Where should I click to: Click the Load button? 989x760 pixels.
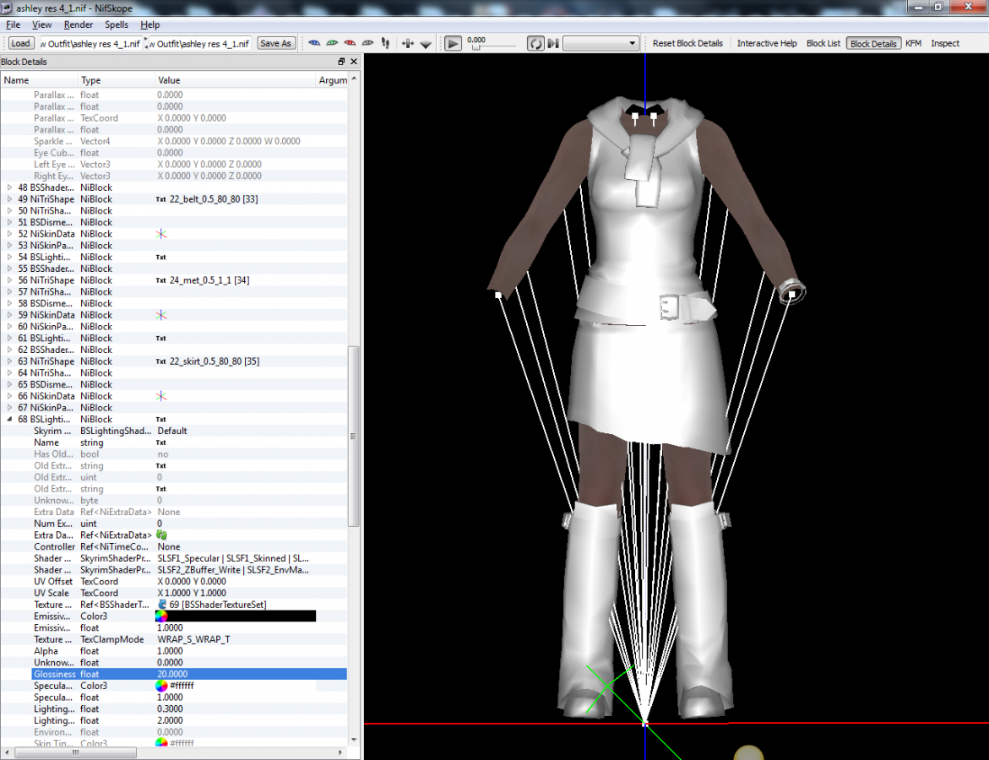coord(20,43)
